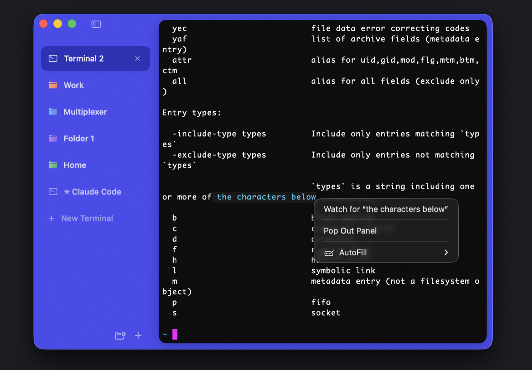This screenshot has width=532, height=370.
Task: Click the "fifo" text in terminal
Action: 321,302
